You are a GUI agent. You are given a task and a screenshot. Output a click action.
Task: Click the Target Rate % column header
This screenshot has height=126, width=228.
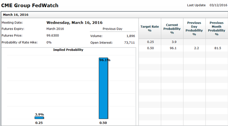pyautogui.click(x=150, y=28)
